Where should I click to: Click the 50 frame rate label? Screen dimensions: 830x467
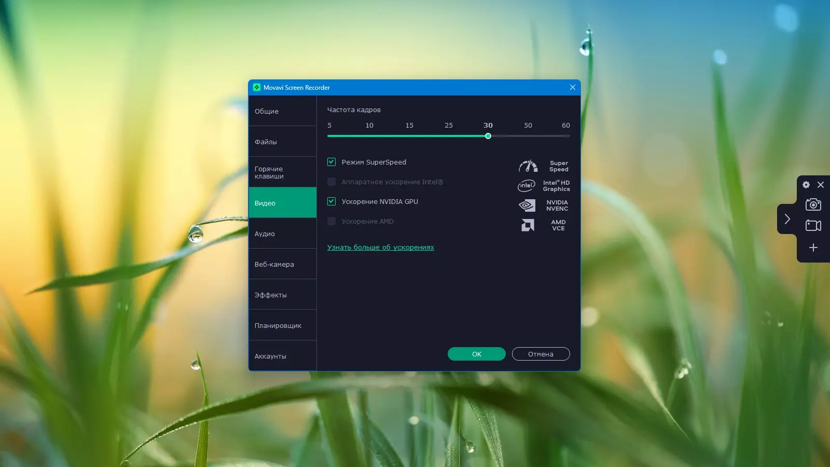[x=528, y=125]
